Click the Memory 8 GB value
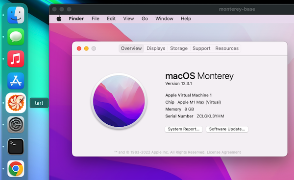 point(189,109)
